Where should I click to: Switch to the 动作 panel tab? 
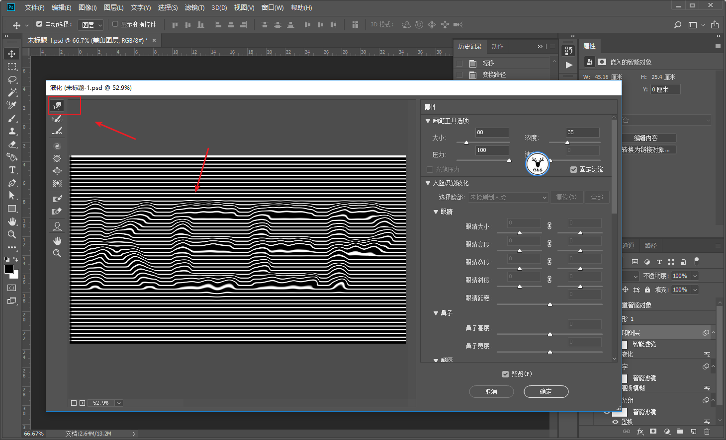click(497, 47)
